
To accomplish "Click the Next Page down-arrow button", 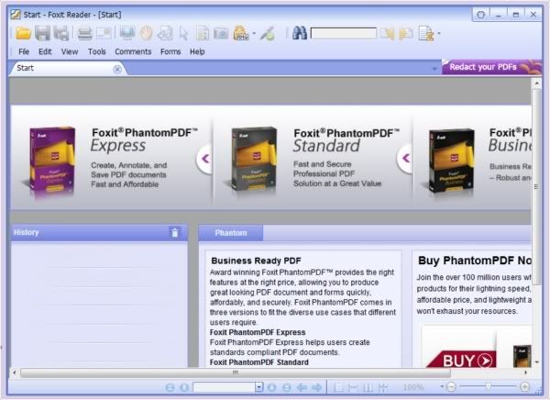I will point(272,387).
